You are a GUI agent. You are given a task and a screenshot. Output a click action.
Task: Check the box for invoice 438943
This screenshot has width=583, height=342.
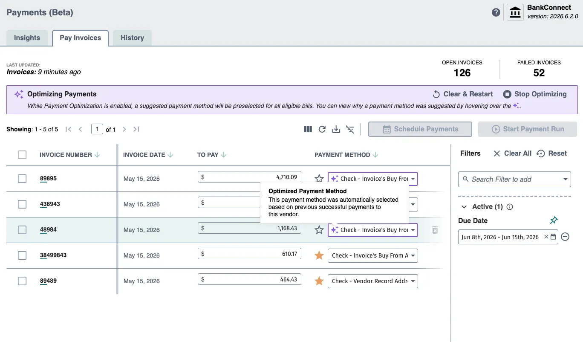22,204
